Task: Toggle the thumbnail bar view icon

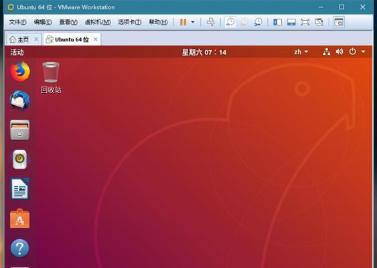Action: pos(291,22)
